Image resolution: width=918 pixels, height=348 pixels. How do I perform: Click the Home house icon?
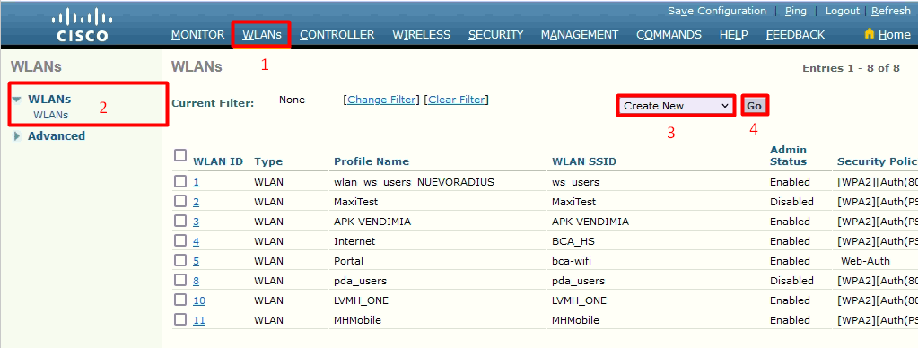[x=870, y=33]
